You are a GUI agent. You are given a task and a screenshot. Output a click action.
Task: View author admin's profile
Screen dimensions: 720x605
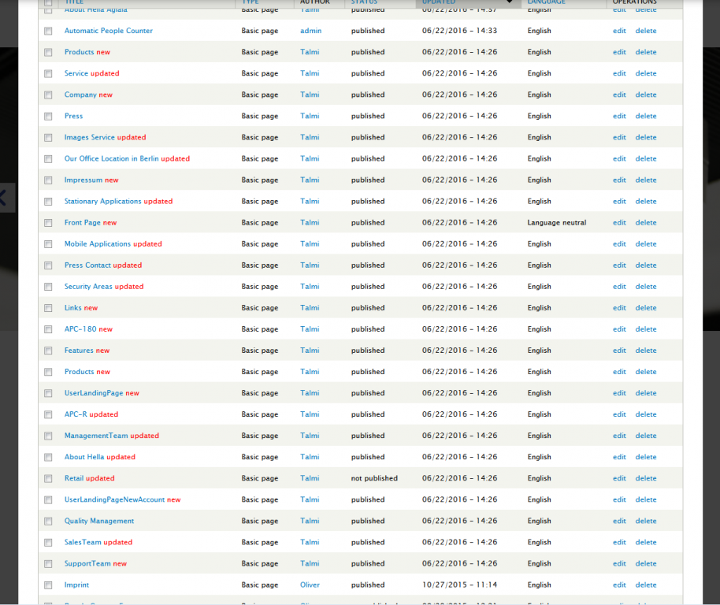click(x=310, y=32)
